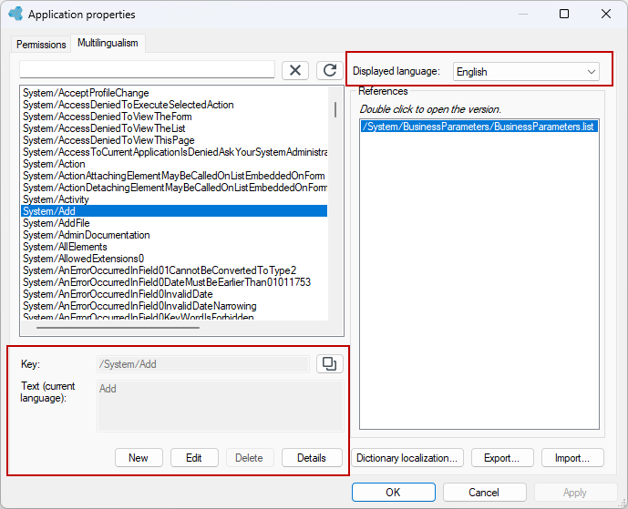
Task: Select System/AnErrorOccurredInField0InvalidDateNarrowing entry
Action: pyautogui.click(x=174, y=306)
